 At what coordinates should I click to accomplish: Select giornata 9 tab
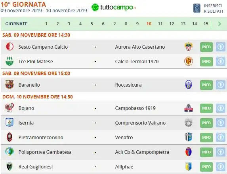tap(137, 24)
